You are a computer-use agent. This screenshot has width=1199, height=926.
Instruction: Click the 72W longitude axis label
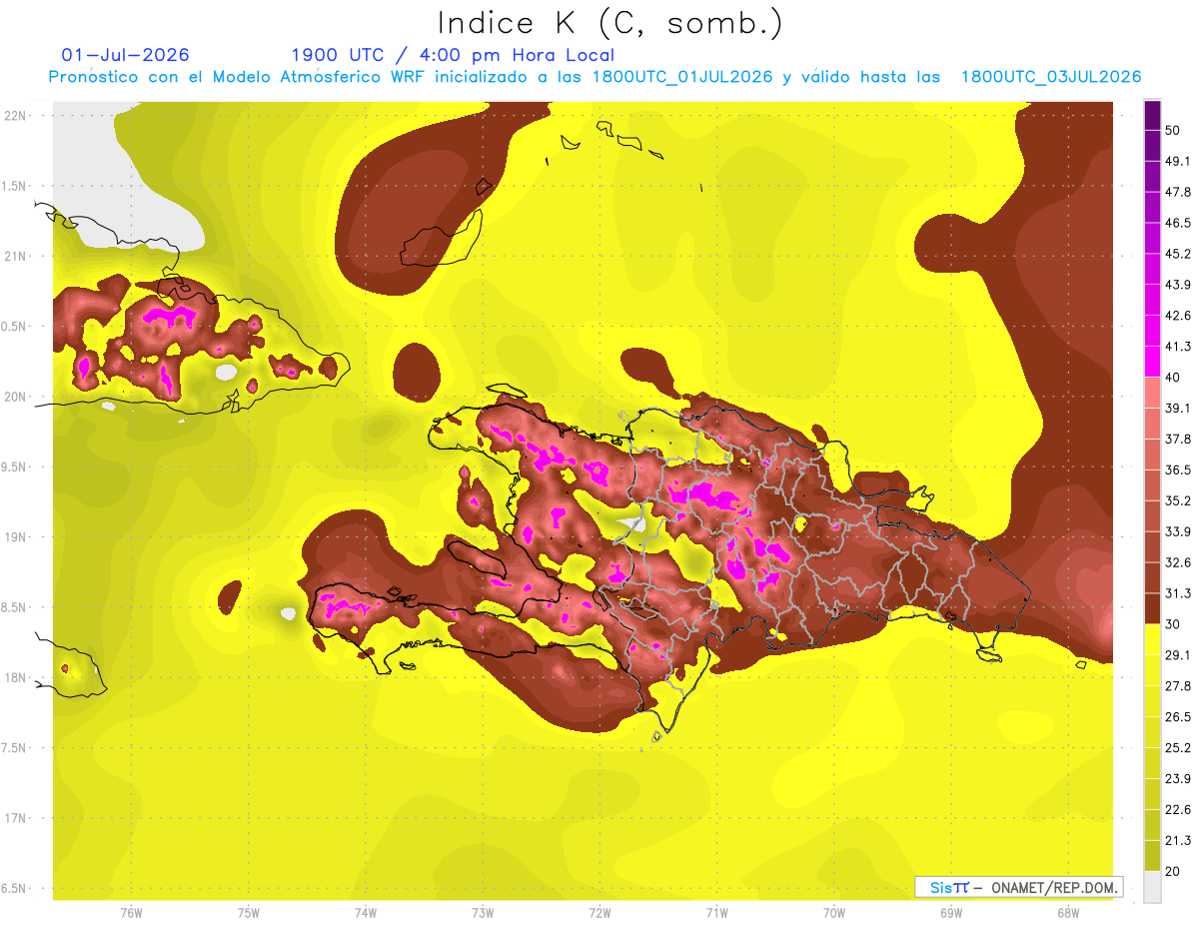pyautogui.click(x=599, y=913)
